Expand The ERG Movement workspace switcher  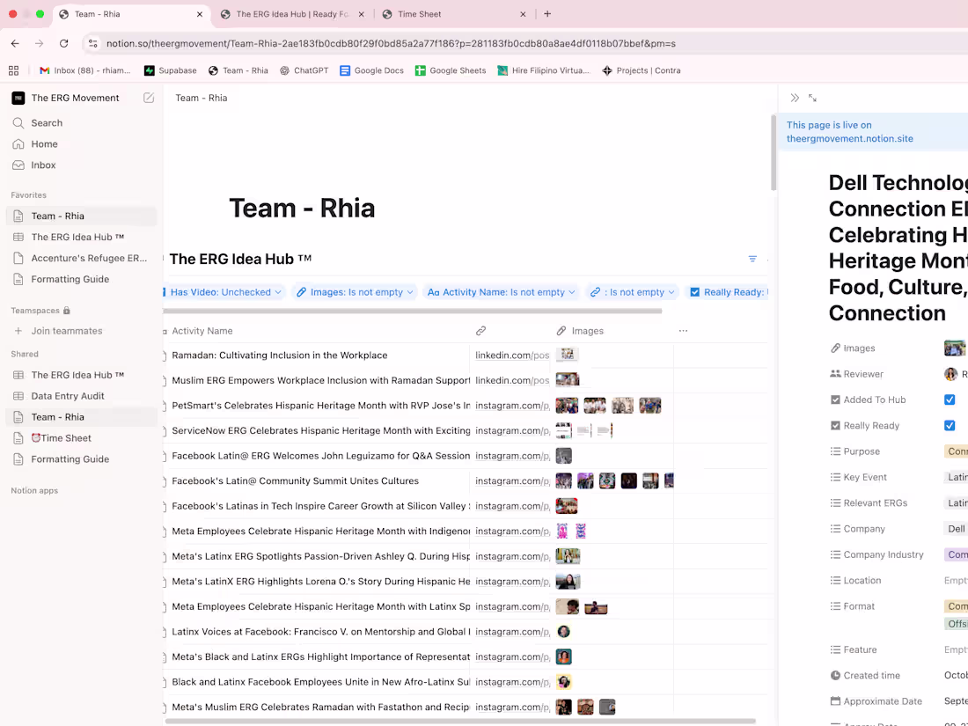coord(76,98)
